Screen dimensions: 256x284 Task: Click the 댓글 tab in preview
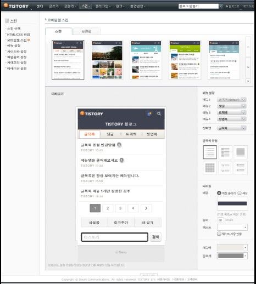110,134
